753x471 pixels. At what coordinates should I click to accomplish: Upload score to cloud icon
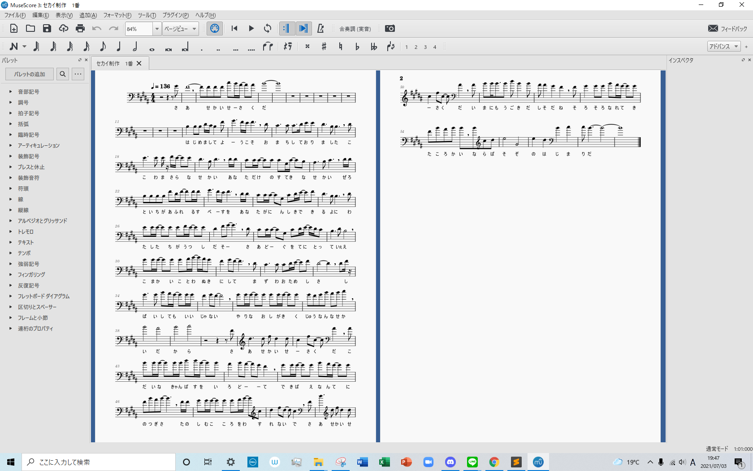tap(64, 29)
